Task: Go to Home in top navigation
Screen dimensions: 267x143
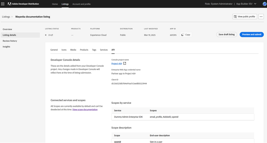Action: pos(55,4)
